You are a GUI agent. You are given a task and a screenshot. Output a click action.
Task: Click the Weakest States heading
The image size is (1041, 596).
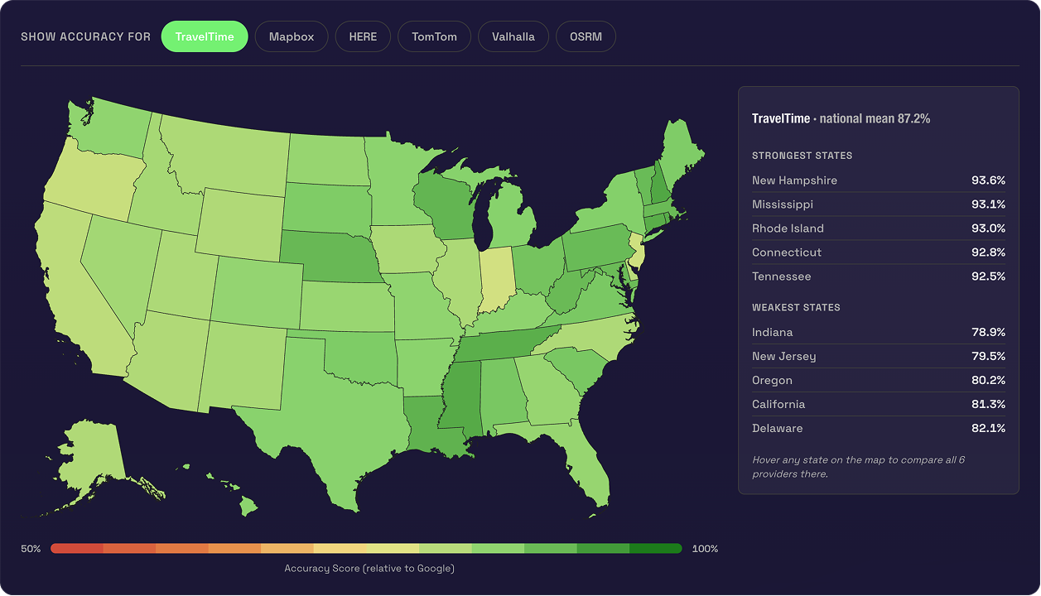(796, 307)
